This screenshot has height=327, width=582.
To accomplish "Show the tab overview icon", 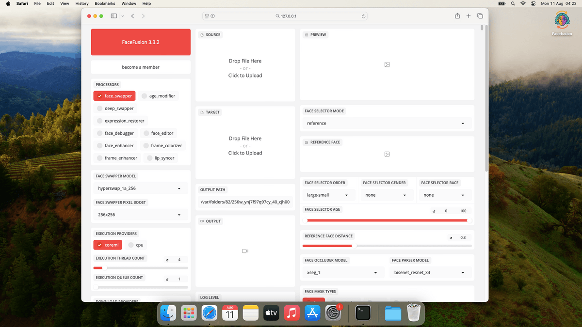I will click(x=480, y=16).
